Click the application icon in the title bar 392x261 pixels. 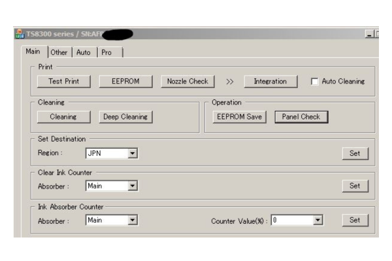[x=20, y=34]
